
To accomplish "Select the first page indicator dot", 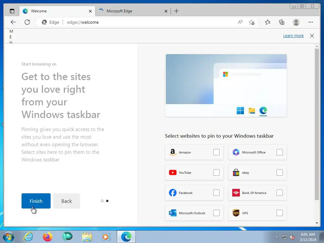I will [102, 201].
